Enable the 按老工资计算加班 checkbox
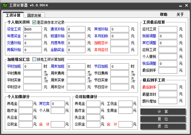The image size is (191, 135). pyautogui.click(x=34, y=59)
